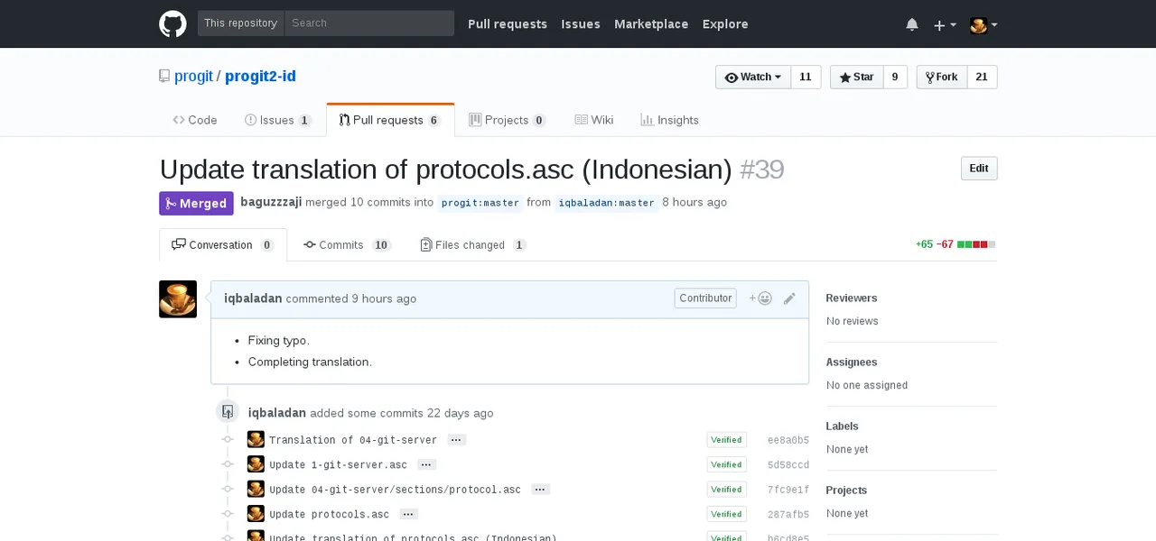Open the notifications bell
1156x541 pixels.
(x=912, y=24)
